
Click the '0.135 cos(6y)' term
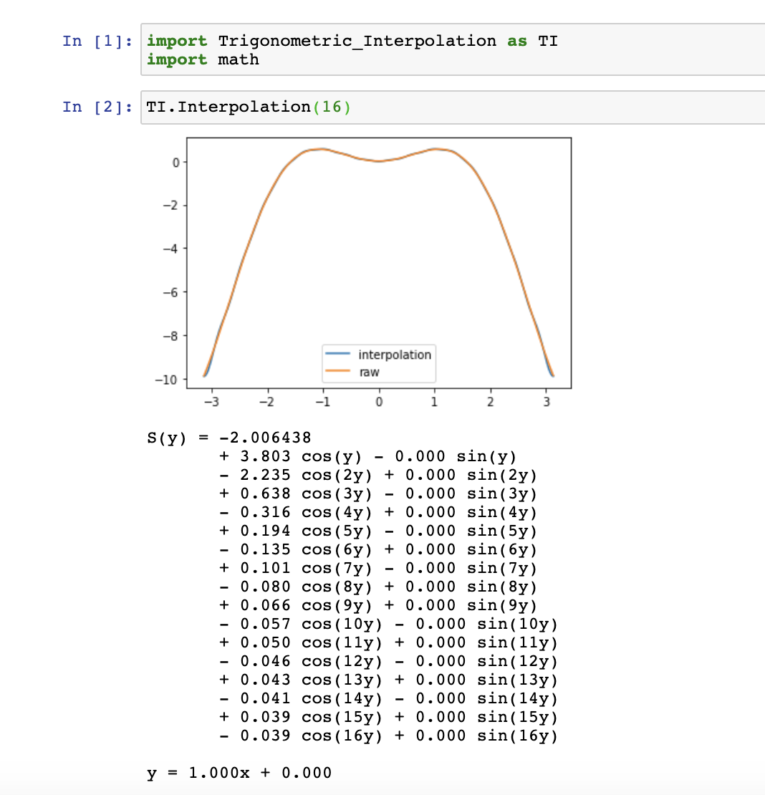point(306,549)
